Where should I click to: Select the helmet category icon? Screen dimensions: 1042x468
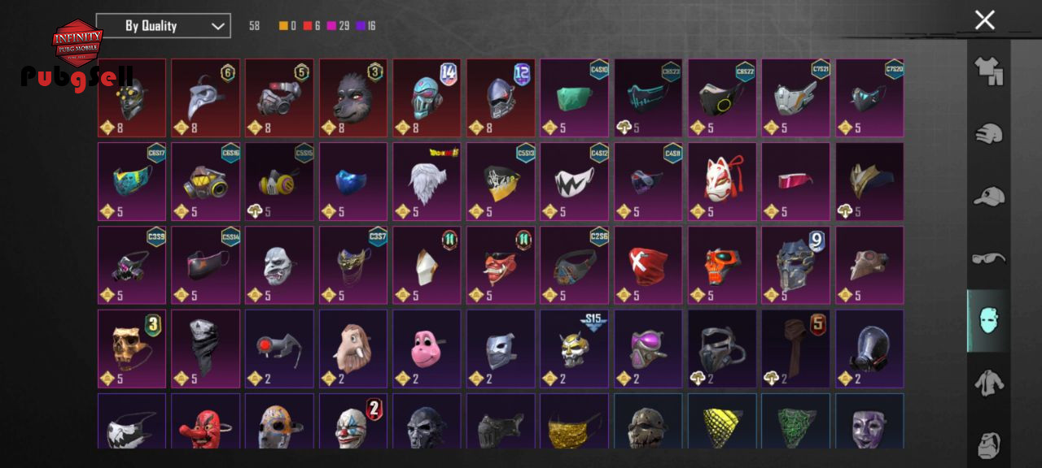[x=988, y=134]
